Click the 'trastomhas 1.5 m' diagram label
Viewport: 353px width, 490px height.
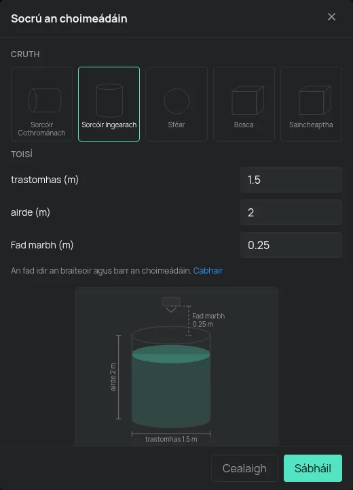(171, 439)
